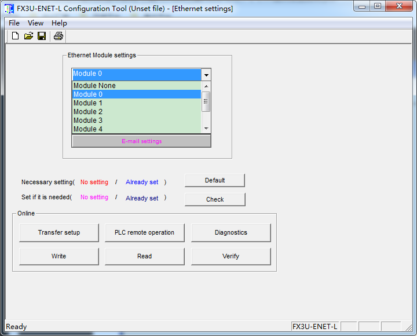Click the Check button
Image resolution: width=417 pixels, height=336 pixels.
215,199
